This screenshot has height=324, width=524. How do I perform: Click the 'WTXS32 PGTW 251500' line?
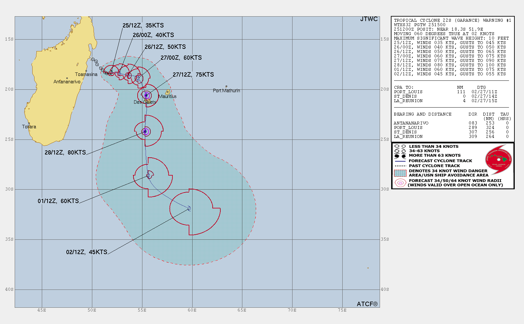pos(420,25)
